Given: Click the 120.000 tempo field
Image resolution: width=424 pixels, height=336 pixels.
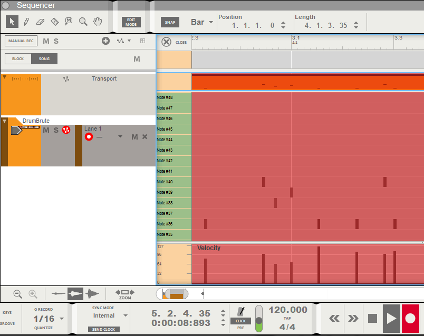Looking at the screenshot, I should 288,310.
